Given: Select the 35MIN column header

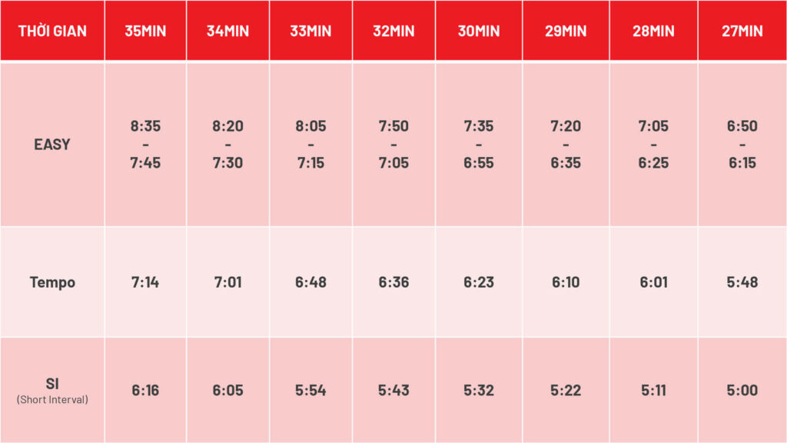Looking at the screenshot, I should click(145, 31).
